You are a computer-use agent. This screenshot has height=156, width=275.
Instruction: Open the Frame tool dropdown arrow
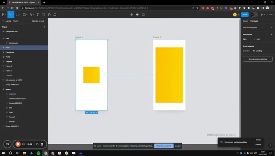[x=20, y=15]
